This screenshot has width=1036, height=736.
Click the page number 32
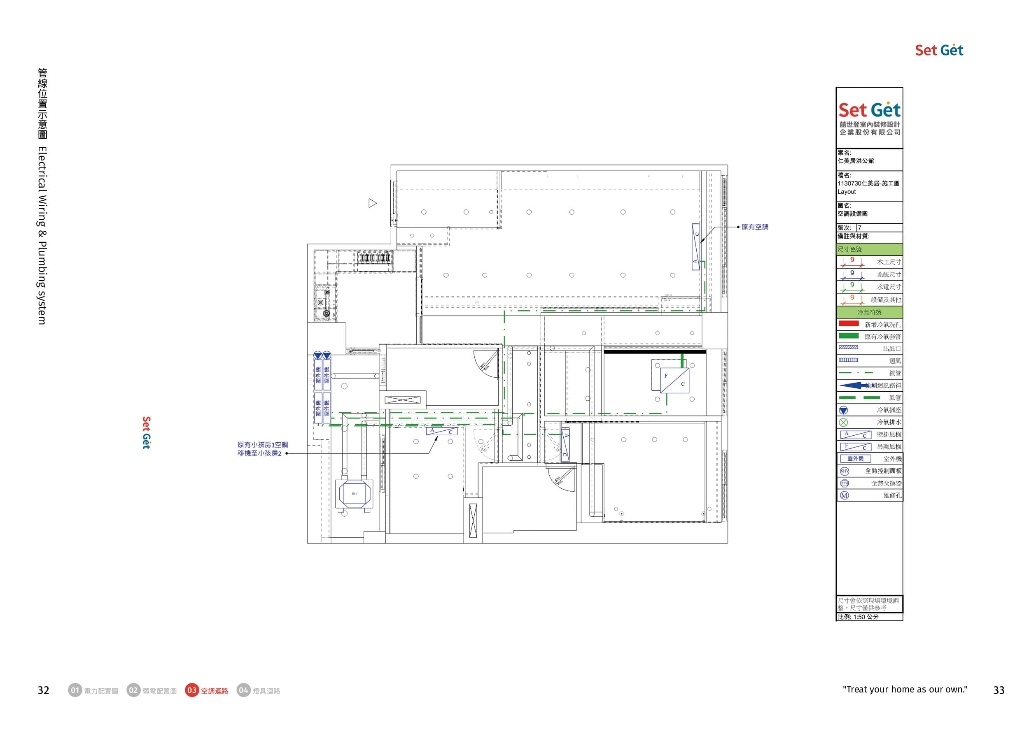pyautogui.click(x=43, y=690)
